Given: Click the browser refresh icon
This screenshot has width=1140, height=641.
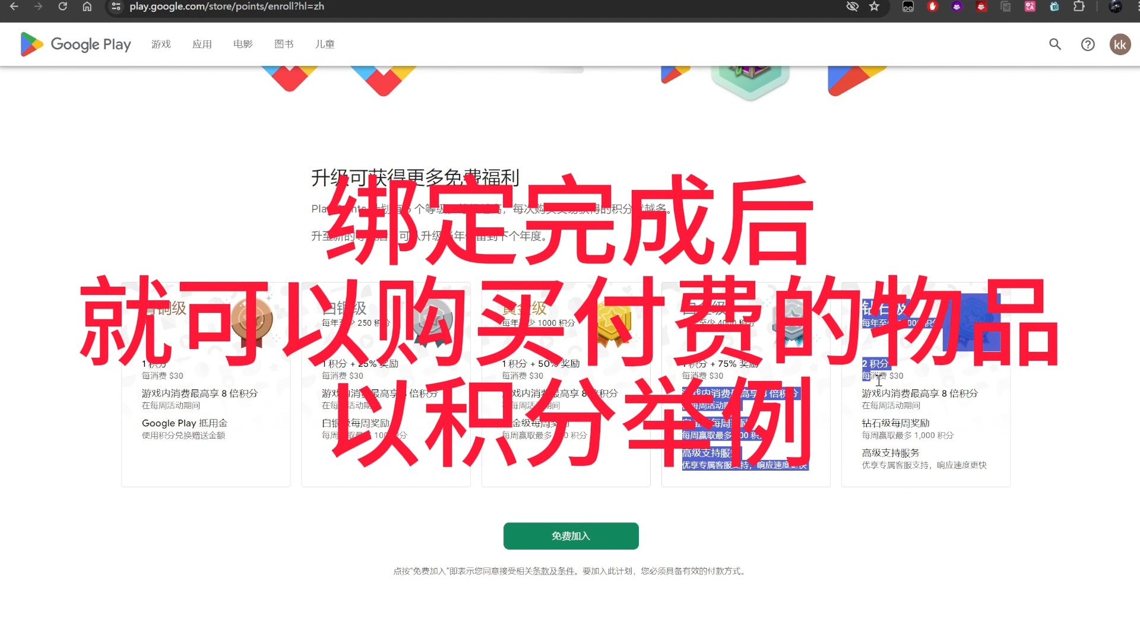Looking at the screenshot, I should tap(62, 7).
